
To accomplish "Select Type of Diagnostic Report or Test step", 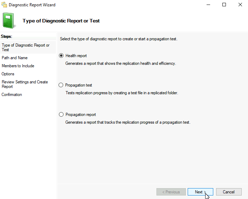I will (x=26, y=47).
